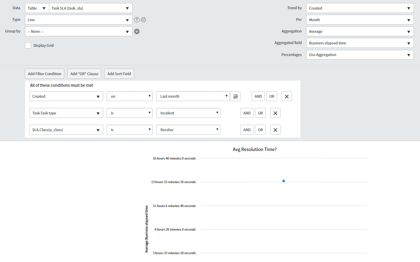Viewport: 420px width, 262px height.
Task: Open the Trend by dropdown showing Created
Action: click(360, 8)
